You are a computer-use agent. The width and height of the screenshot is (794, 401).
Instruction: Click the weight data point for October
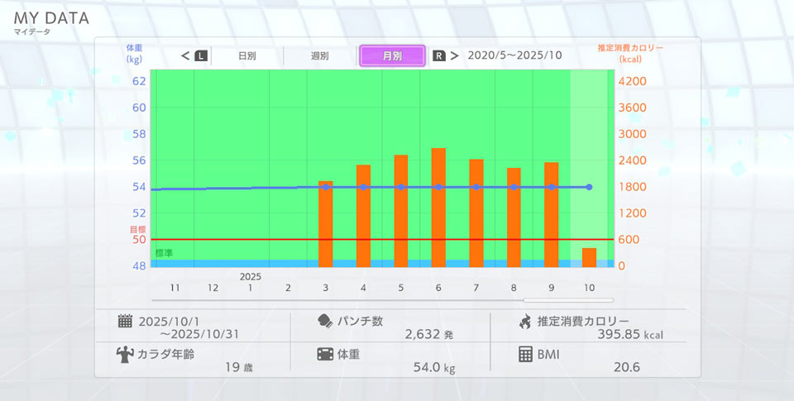tap(589, 187)
